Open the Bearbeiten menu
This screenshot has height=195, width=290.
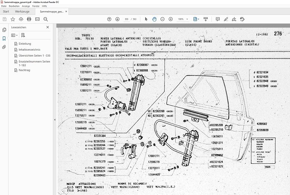click(14, 6)
